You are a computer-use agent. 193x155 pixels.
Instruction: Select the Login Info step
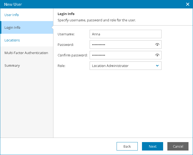[x=12, y=28]
